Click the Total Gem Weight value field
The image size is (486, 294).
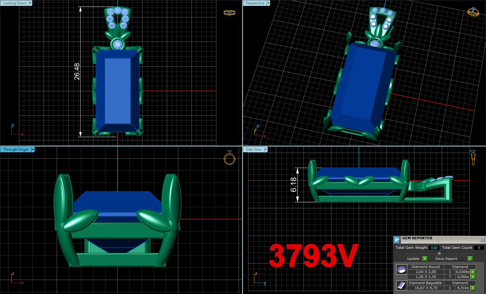pyautogui.click(x=434, y=248)
